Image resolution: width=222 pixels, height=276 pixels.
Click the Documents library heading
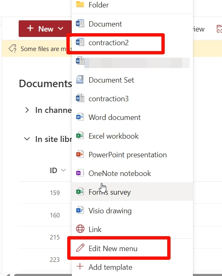pos(45,83)
